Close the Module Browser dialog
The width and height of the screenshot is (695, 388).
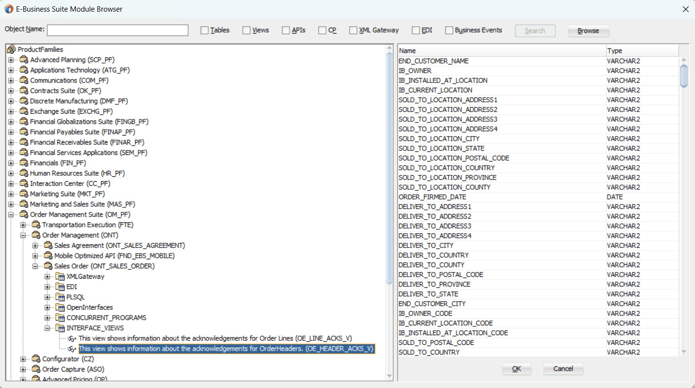(x=686, y=9)
